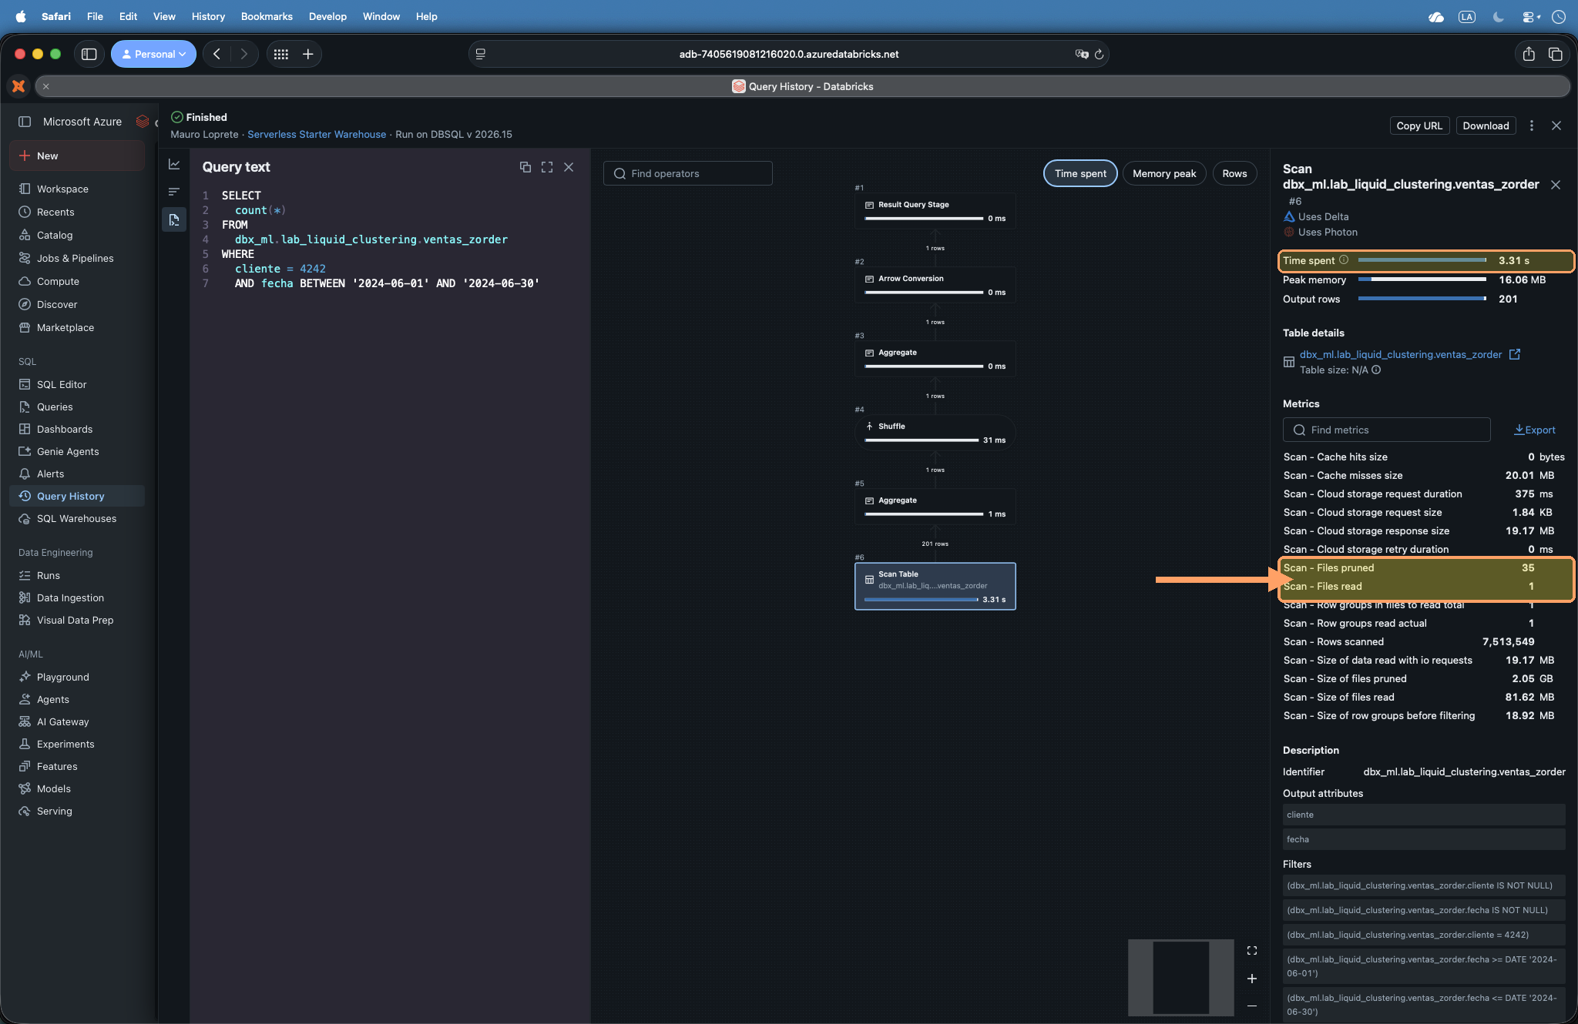Switch the graph to Memory peak
The width and height of the screenshot is (1578, 1024).
(1164, 173)
